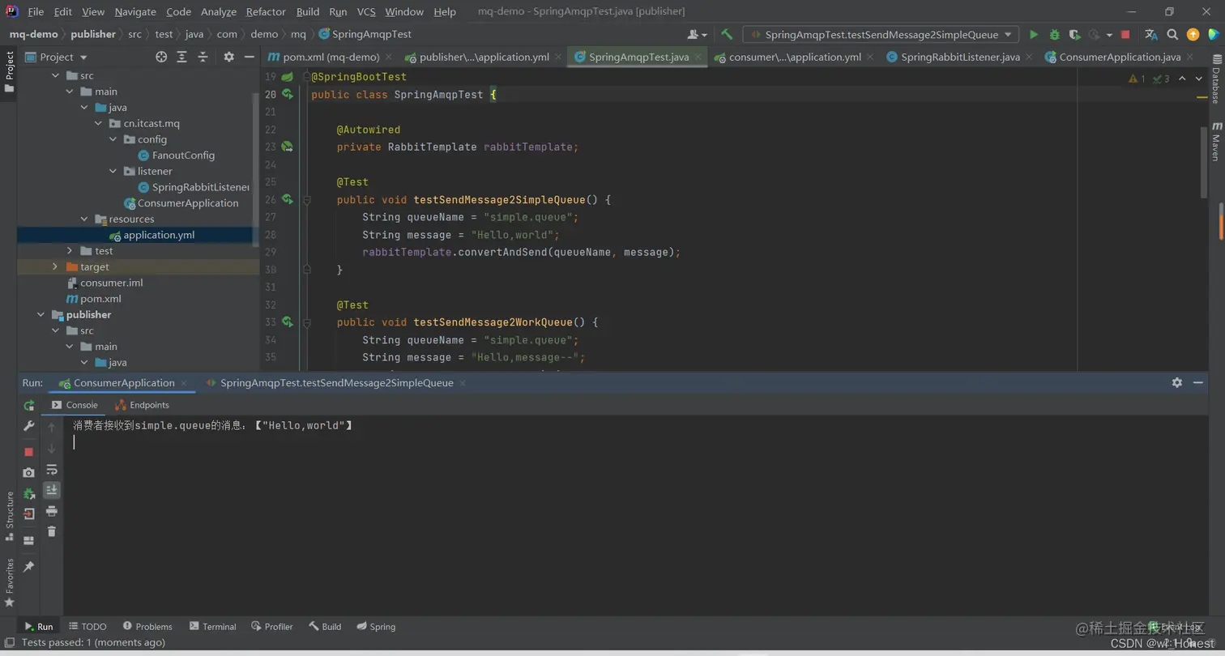Rerun ConsumerApplication in Run panel
Viewport: 1225px width, 656px height.
coord(29,405)
